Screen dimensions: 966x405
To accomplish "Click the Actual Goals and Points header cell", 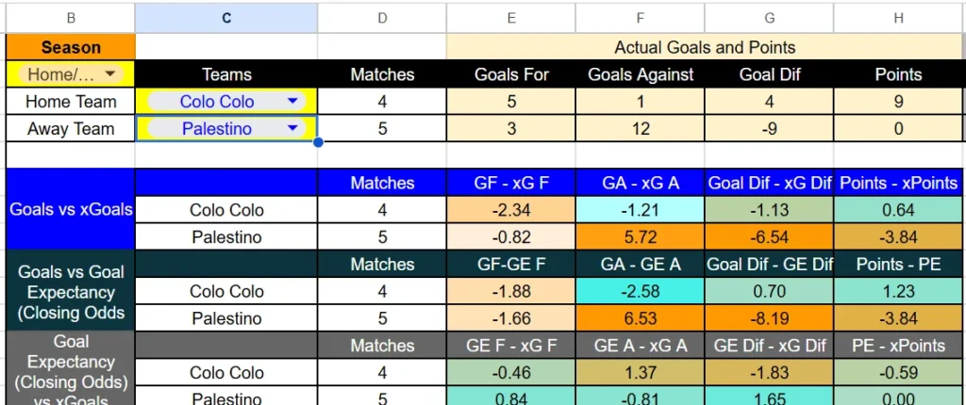I will click(705, 47).
